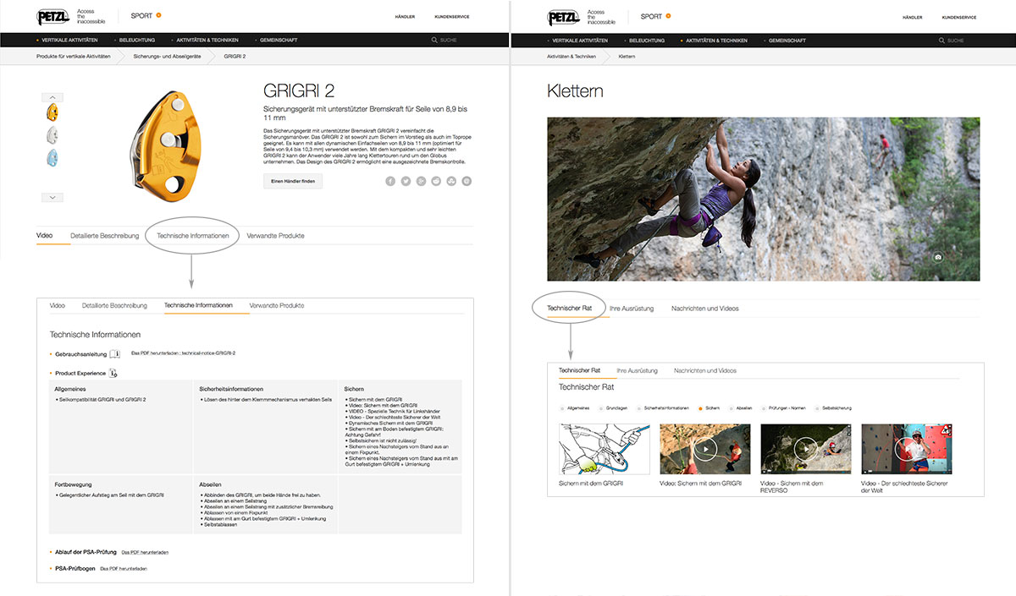
Task: Click 'Selbstsichern ist nicht zulässig!' entry
Action: click(x=384, y=440)
